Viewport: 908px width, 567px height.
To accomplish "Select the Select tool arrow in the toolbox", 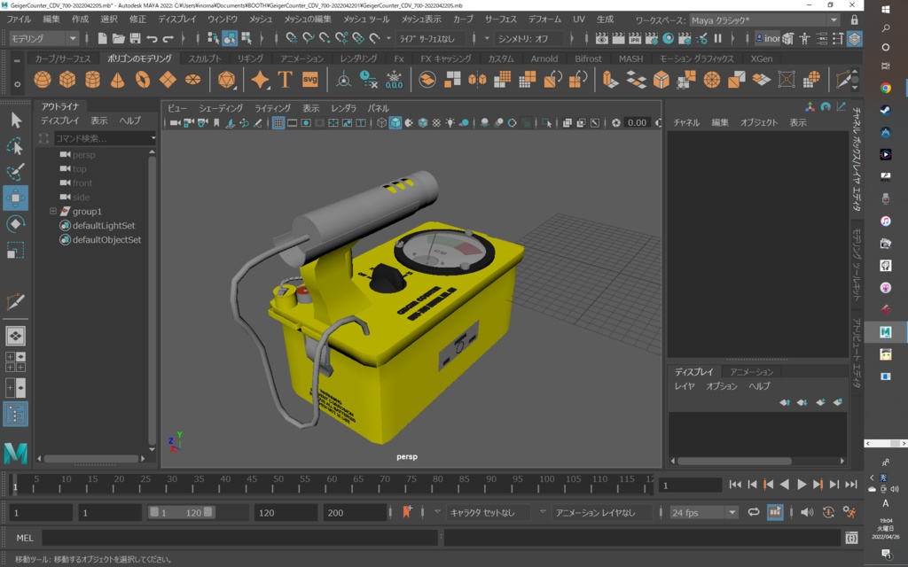I will click(15, 119).
